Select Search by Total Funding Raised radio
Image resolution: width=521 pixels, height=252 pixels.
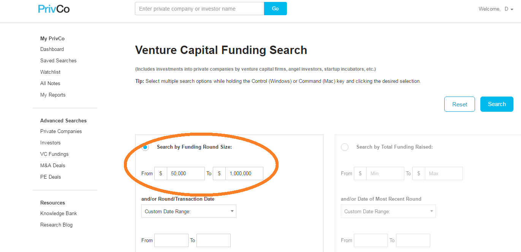point(345,147)
